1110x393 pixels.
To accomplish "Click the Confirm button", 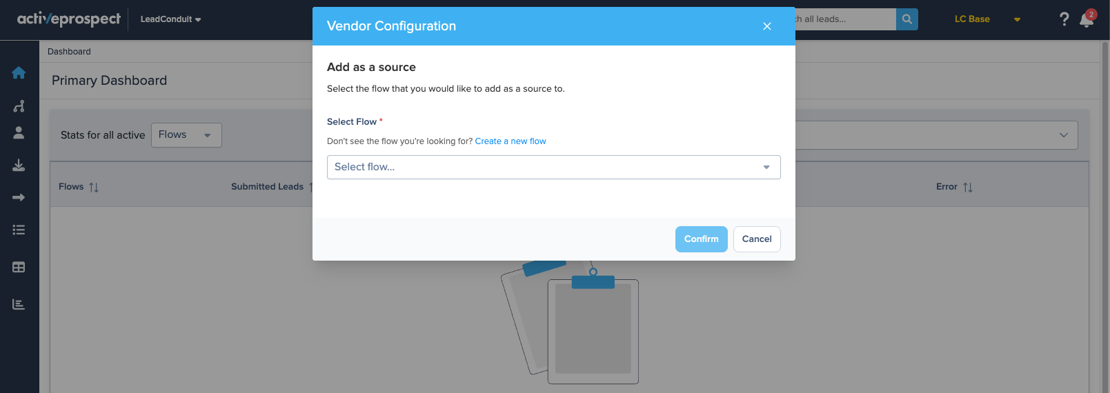I will pyautogui.click(x=701, y=239).
